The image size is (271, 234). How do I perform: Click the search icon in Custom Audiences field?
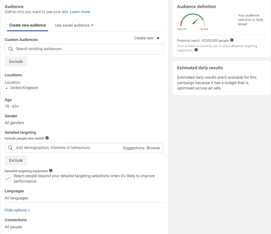[x=10, y=49]
